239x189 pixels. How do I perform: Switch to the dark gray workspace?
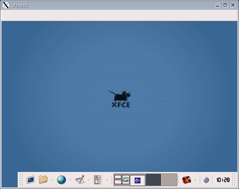pos(153,180)
